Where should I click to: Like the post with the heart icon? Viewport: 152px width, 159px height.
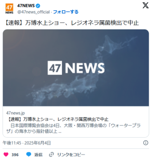coord(6,154)
